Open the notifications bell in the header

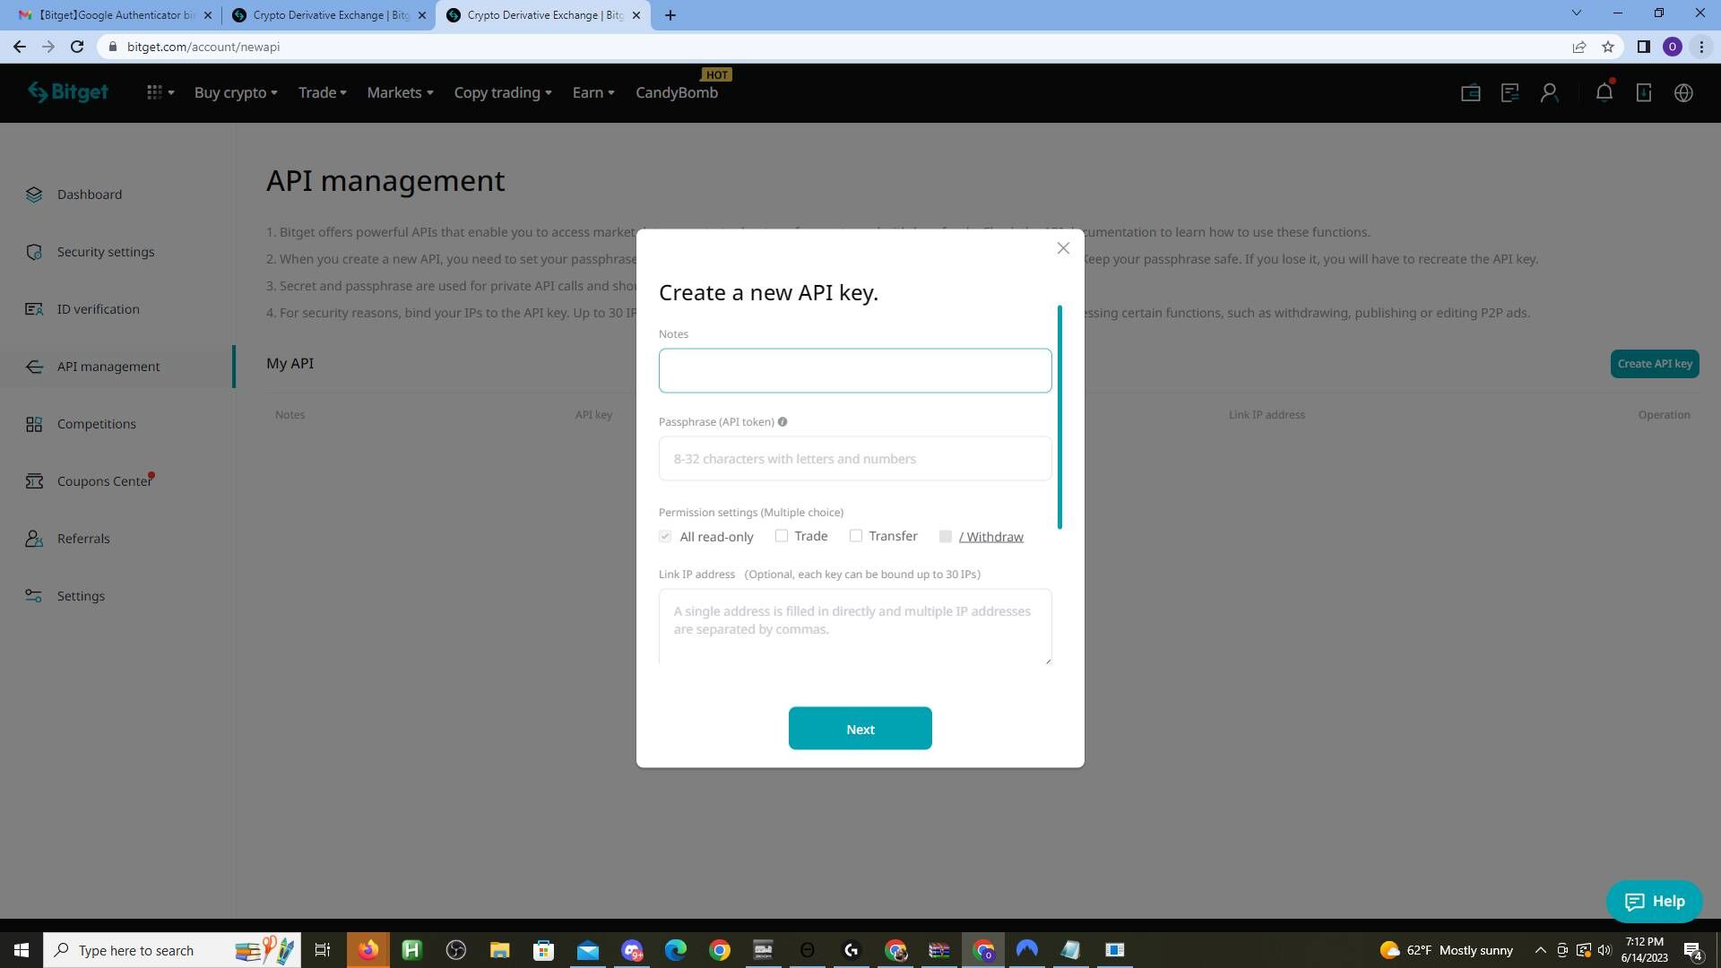tap(1604, 92)
